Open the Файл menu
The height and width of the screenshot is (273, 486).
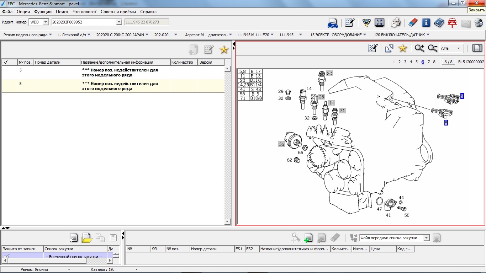pos(7,12)
